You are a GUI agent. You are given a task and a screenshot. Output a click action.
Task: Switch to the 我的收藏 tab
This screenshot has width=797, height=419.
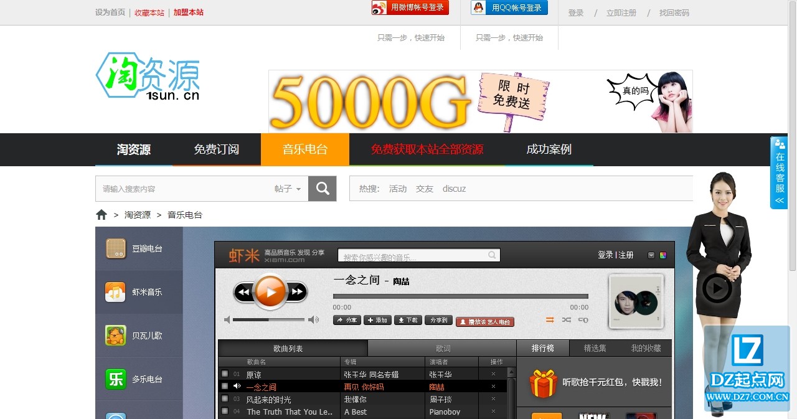coord(646,348)
